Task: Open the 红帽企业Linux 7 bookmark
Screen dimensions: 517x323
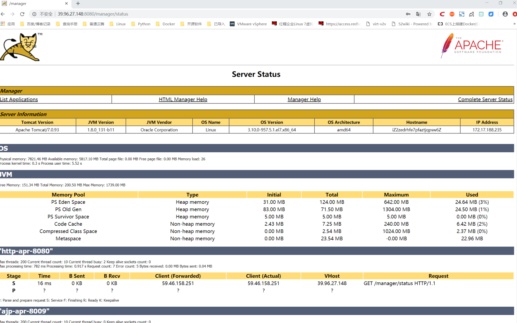Action: pos(293,24)
